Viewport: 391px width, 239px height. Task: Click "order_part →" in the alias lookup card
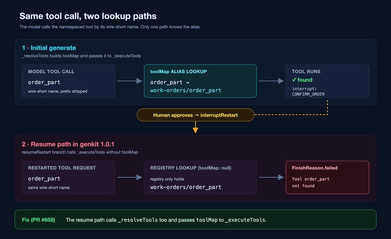coord(170,82)
